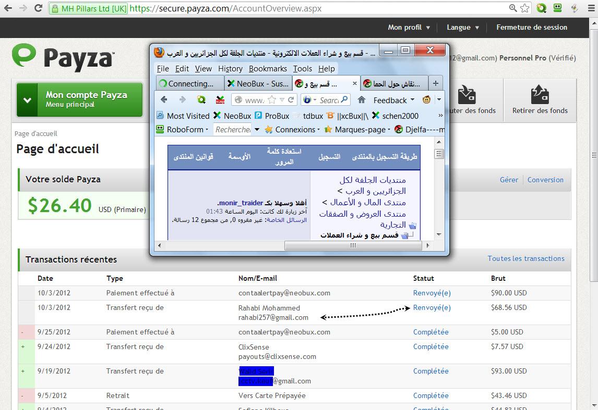This screenshot has width=598, height=410.
Task: Click the green ring icon in Firefox toolbar
Action: tap(201, 100)
